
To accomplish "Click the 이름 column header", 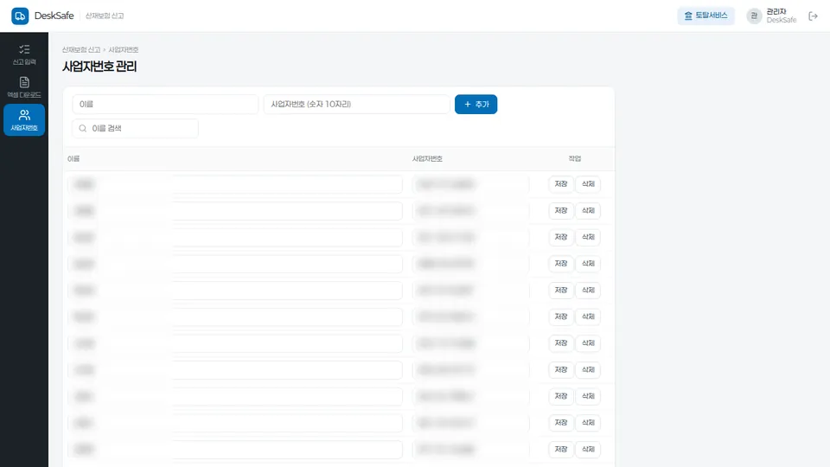I will point(73,159).
